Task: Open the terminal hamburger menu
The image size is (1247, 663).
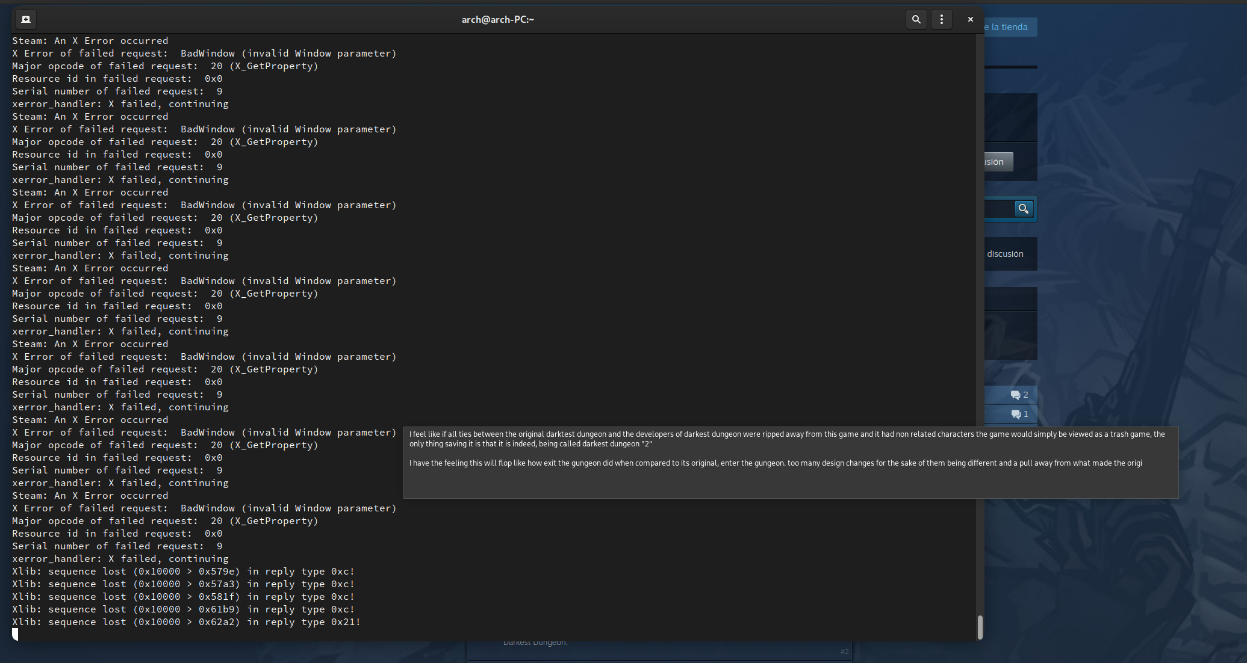Action: point(941,19)
